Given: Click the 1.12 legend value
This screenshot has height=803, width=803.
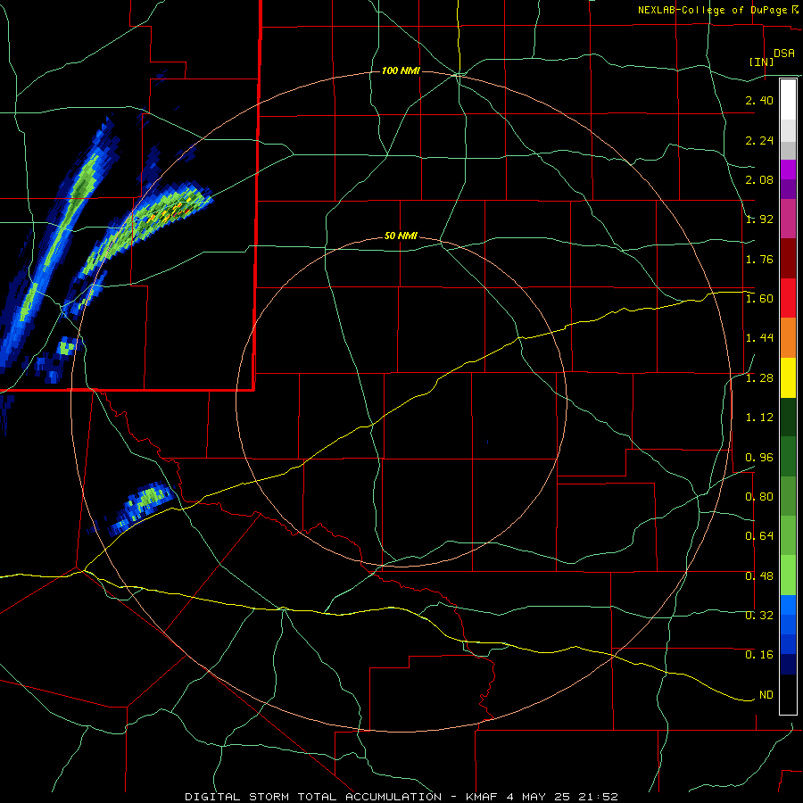Looking at the screenshot, I should click(759, 418).
